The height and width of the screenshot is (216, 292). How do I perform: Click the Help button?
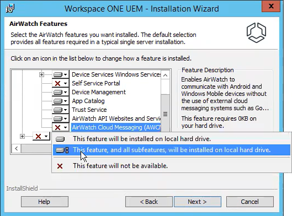pyautogui.click(x=45, y=202)
